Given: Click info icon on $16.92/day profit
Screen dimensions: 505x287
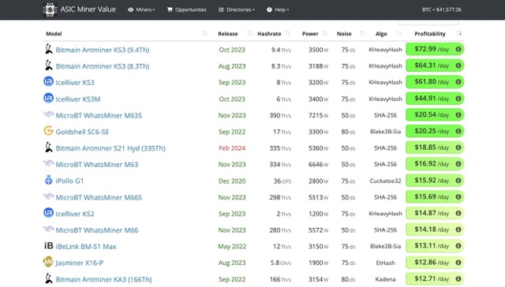Looking at the screenshot, I should coord(458,164).
